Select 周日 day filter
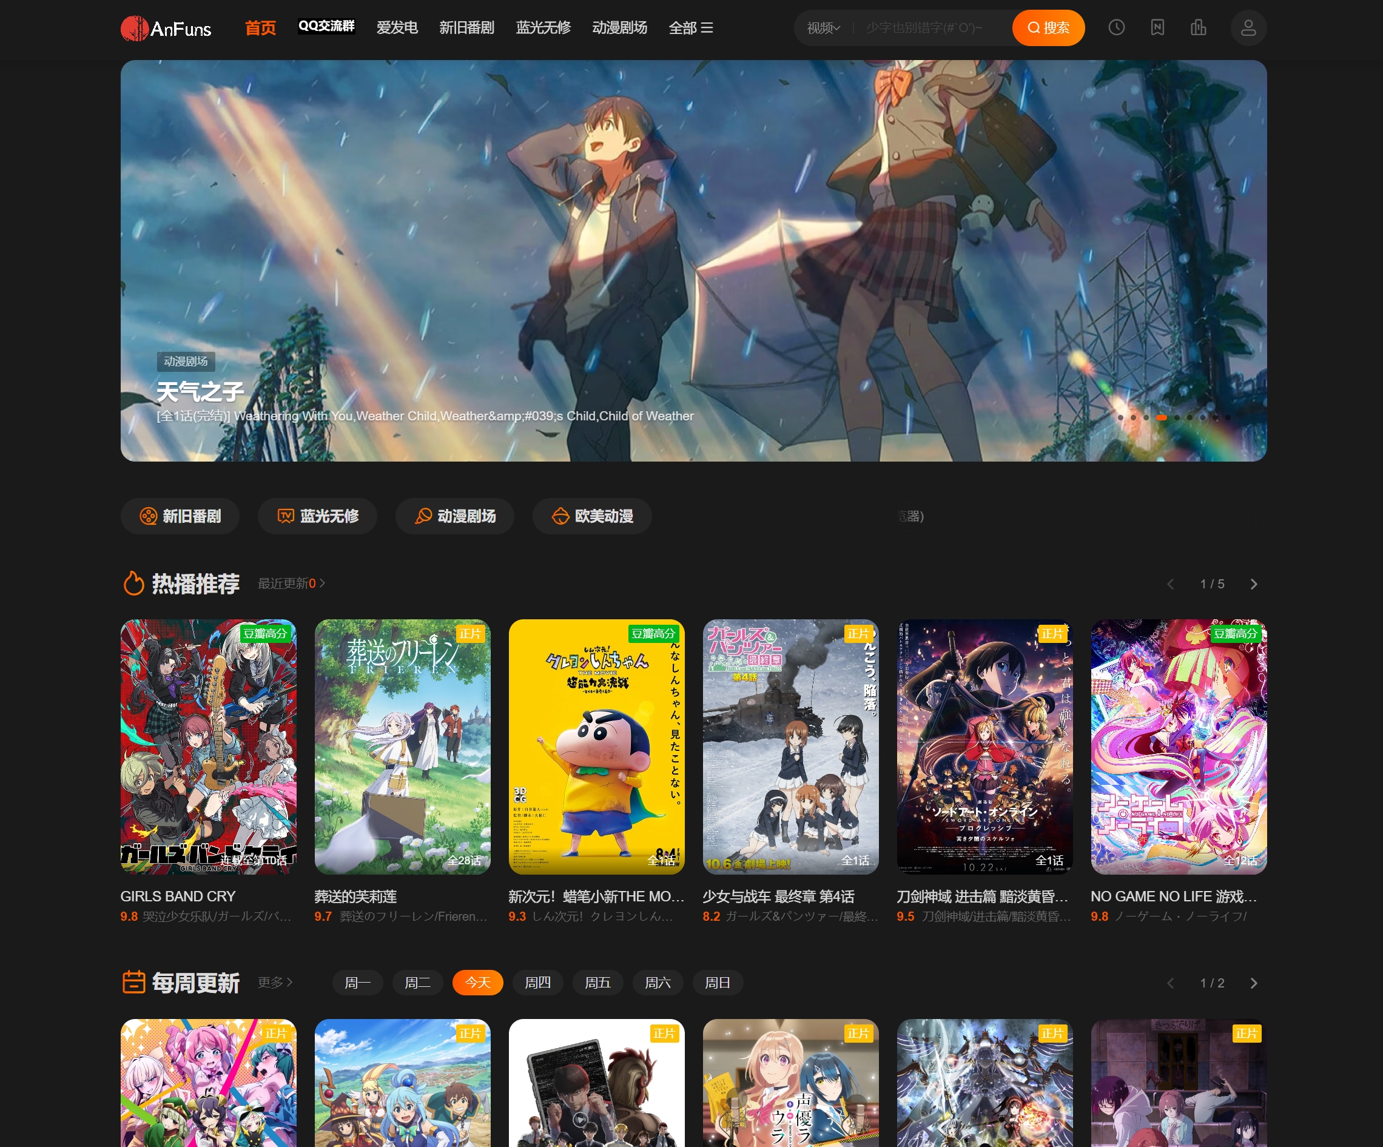Screen dimensions: 1383x1147 click(717, 983)
